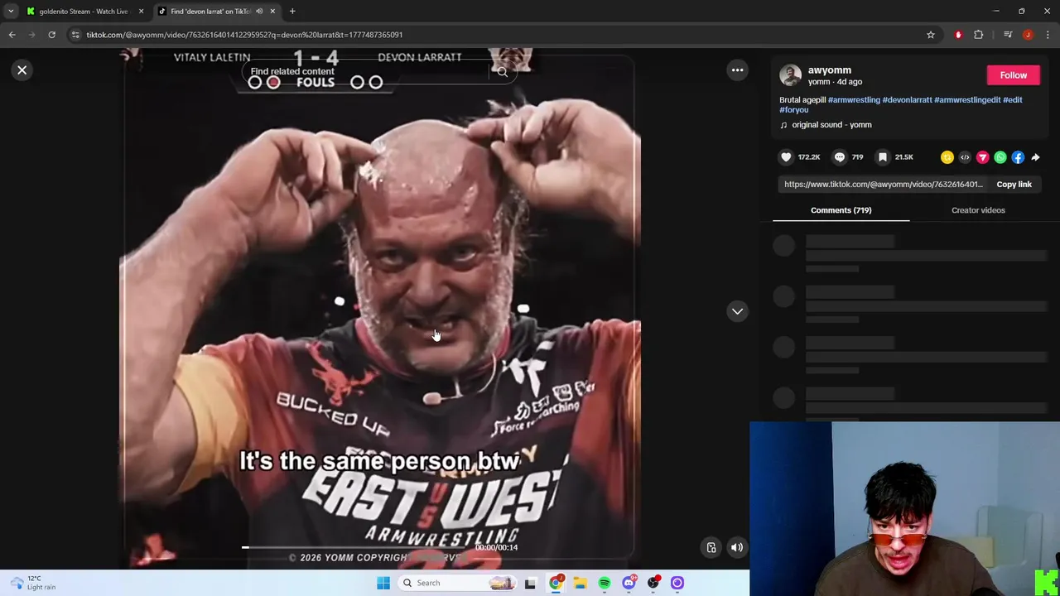Open the awyomm username link
1060x596 pixels.
(x=830, y=70)
